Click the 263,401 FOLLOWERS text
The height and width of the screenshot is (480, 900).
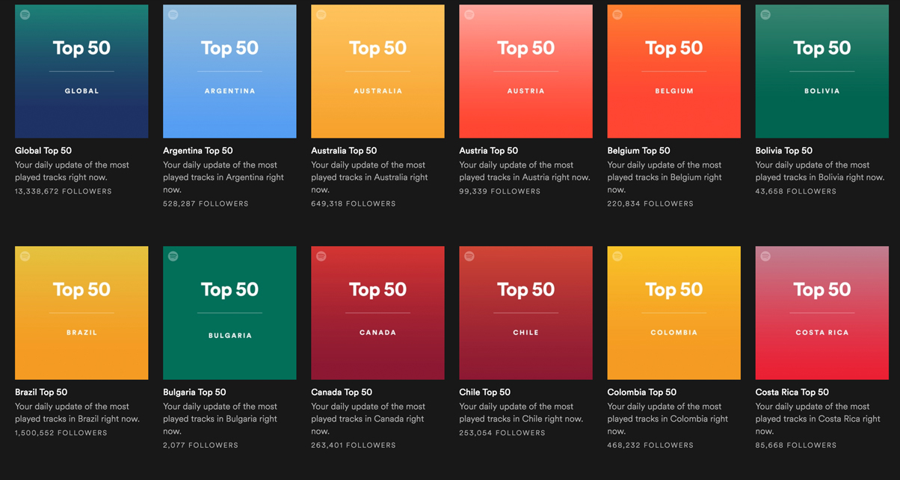[354, 445]
